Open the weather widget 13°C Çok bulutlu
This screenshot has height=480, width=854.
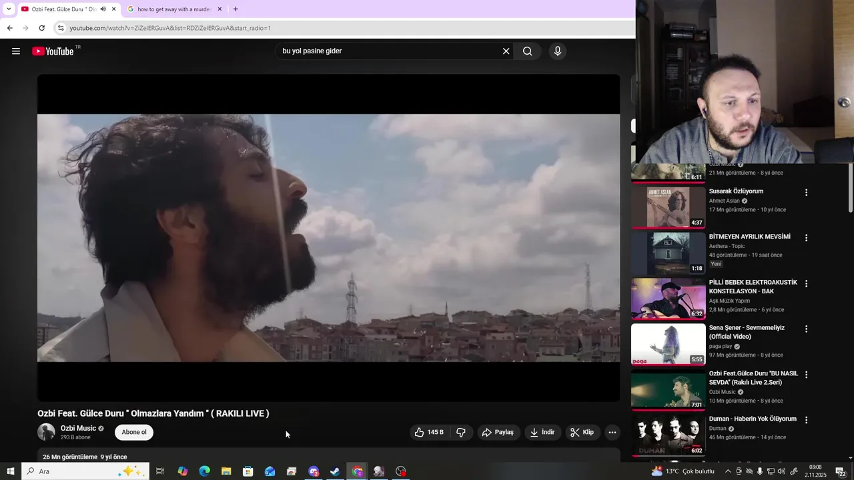[683, 471]
